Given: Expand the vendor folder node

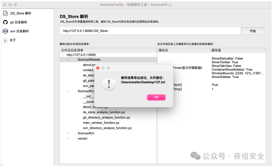Looking at the screenshot, I should (x=68, y=138).
